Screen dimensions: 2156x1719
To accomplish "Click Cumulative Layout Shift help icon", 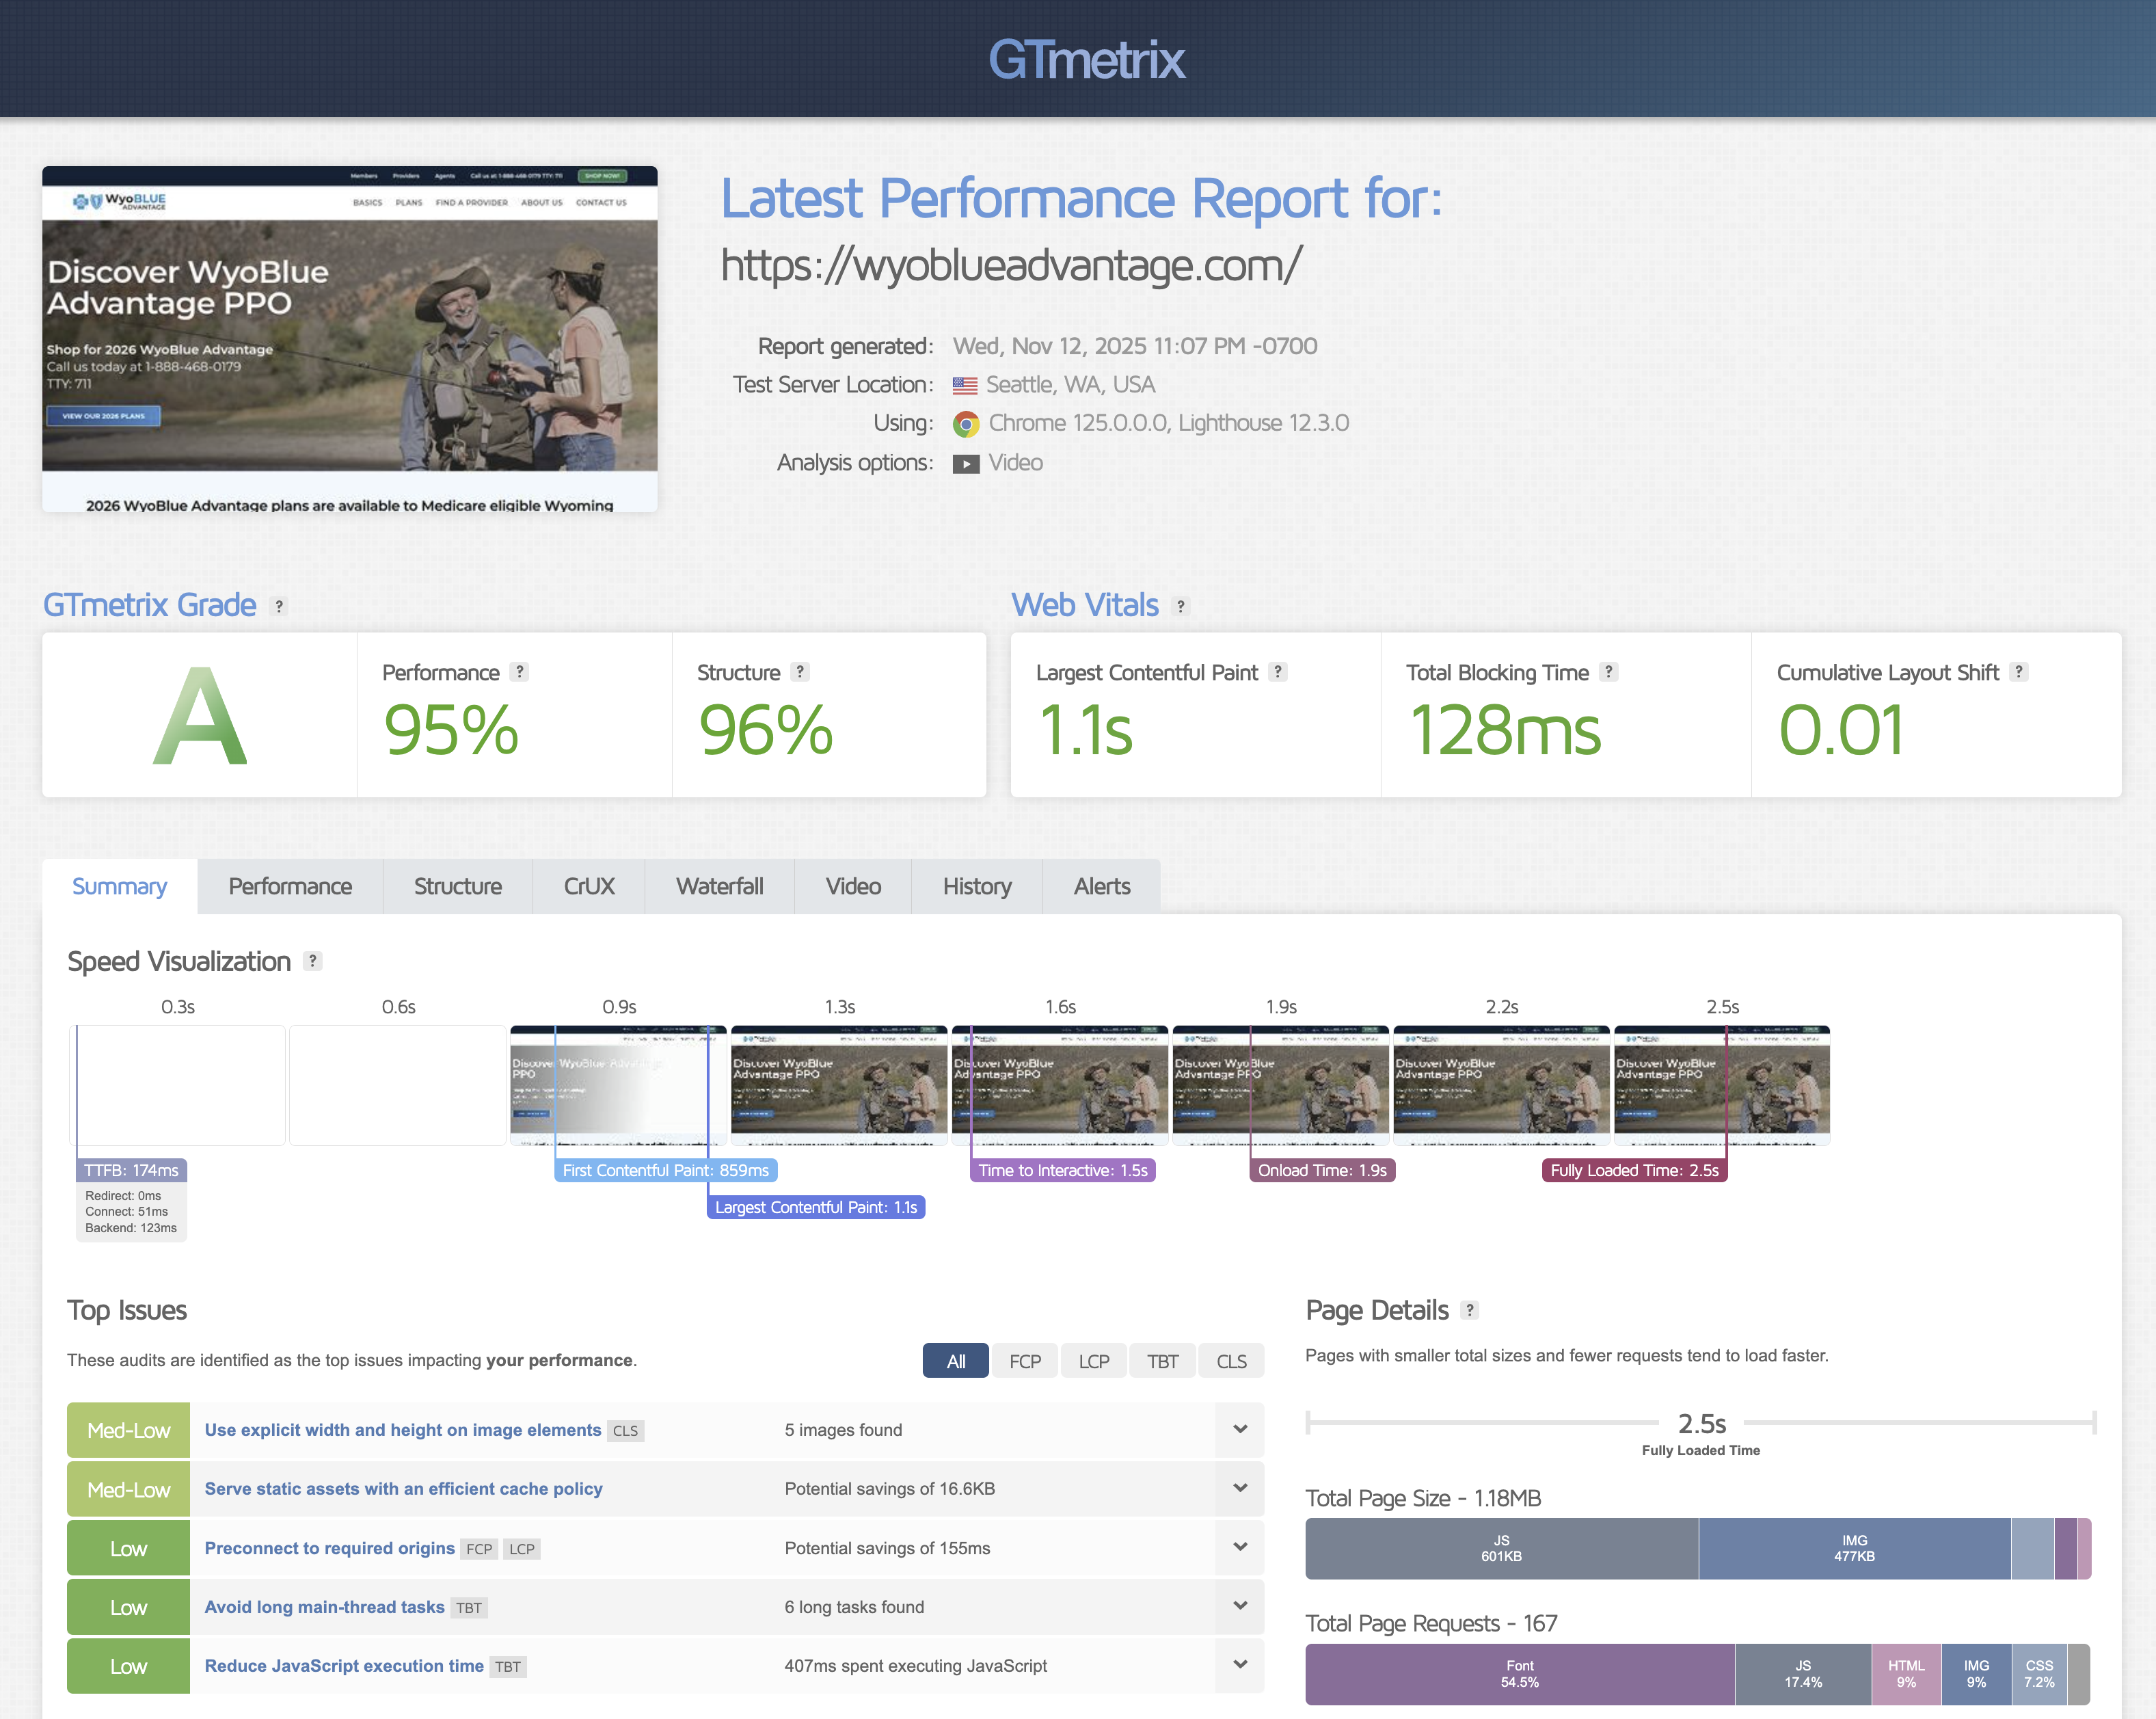I will tap(2019, 672).
